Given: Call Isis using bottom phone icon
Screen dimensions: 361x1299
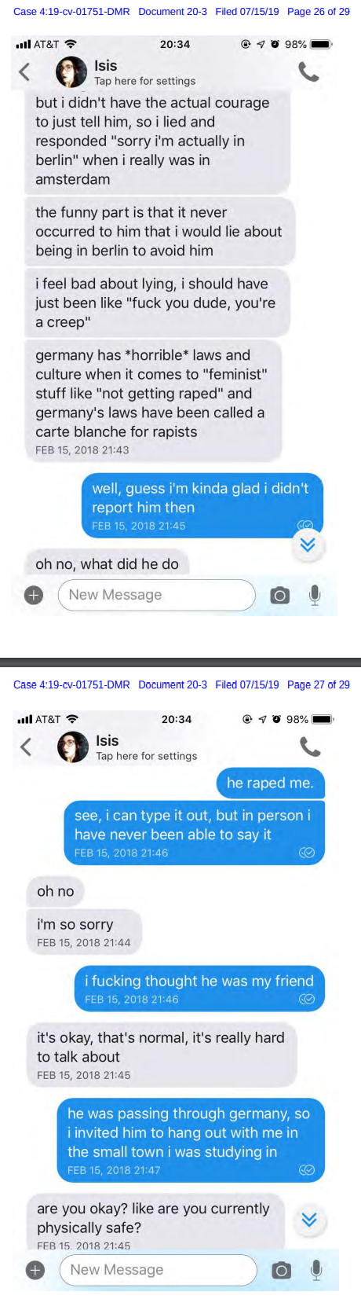Looking at the screenshot, I should pyautogui.click(x=310, y=747).
